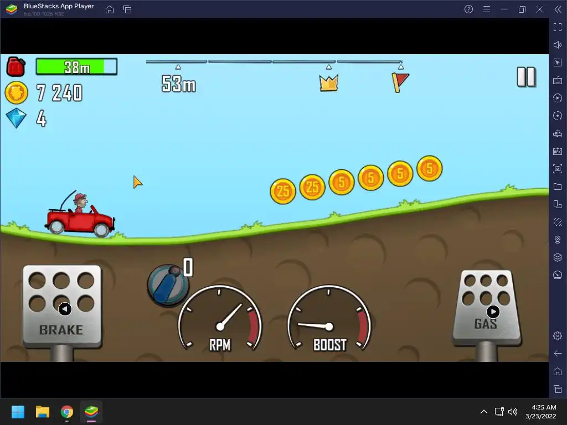Toggle full screen mode in sidebar
The height and width of the screenshot is (425, 567).
click(558, 27)
